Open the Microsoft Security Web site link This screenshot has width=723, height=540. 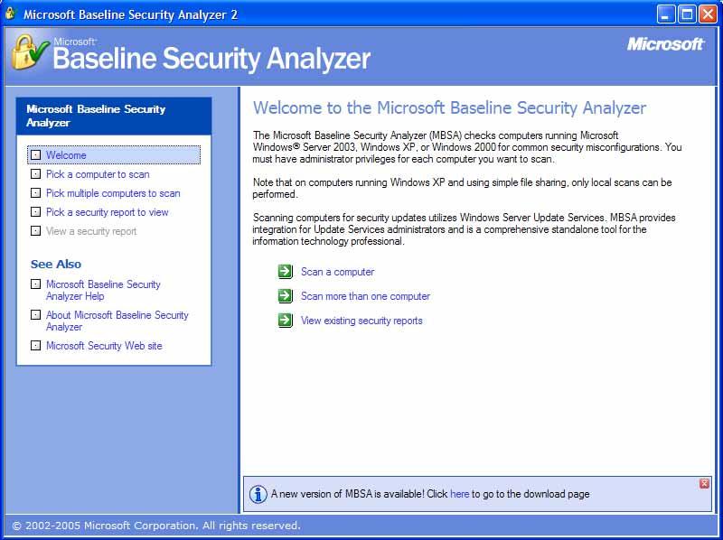pos(104,346)
